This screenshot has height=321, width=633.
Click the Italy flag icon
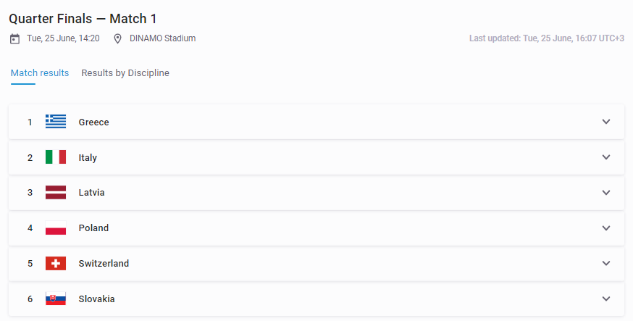56,157
